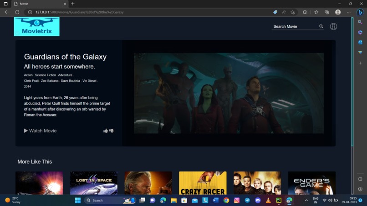Click the Adventure genre text
The width and height of the screenshot is (367, 206).
coord(65,75)
